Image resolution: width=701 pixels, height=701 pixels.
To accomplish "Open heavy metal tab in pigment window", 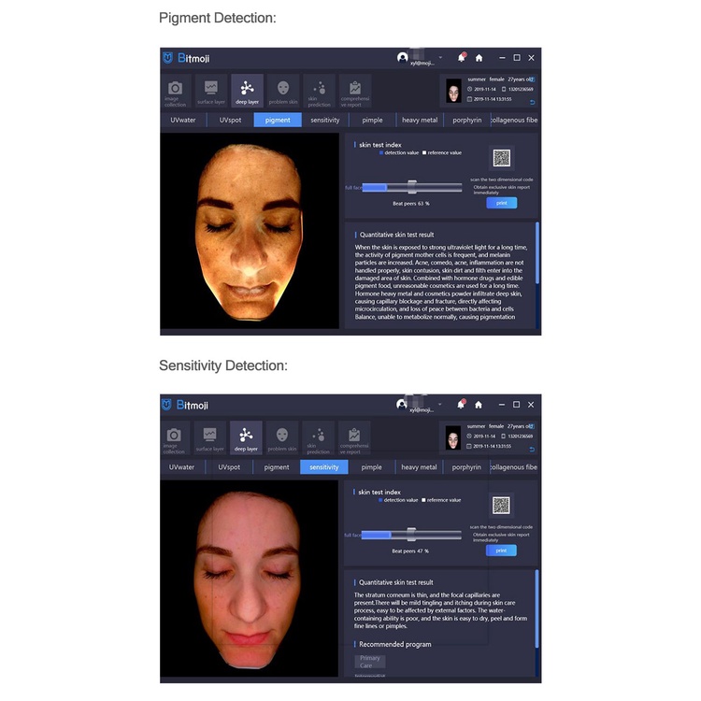I will (420, 121).
